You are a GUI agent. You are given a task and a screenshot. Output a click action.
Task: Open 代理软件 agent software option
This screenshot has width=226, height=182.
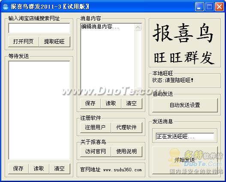point(127,127)
